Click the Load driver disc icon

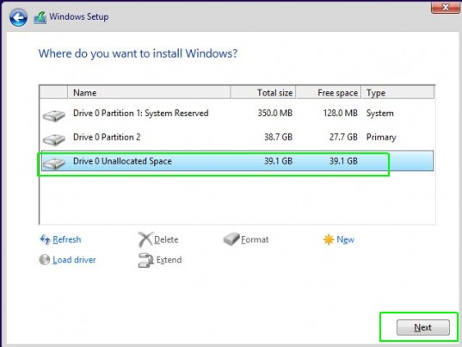[45, 260]
